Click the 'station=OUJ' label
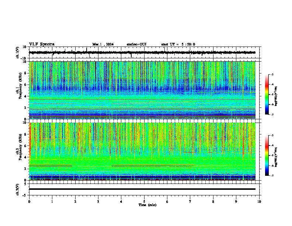The height and width of the screenshot is (226, 292). tap(136, 44)
